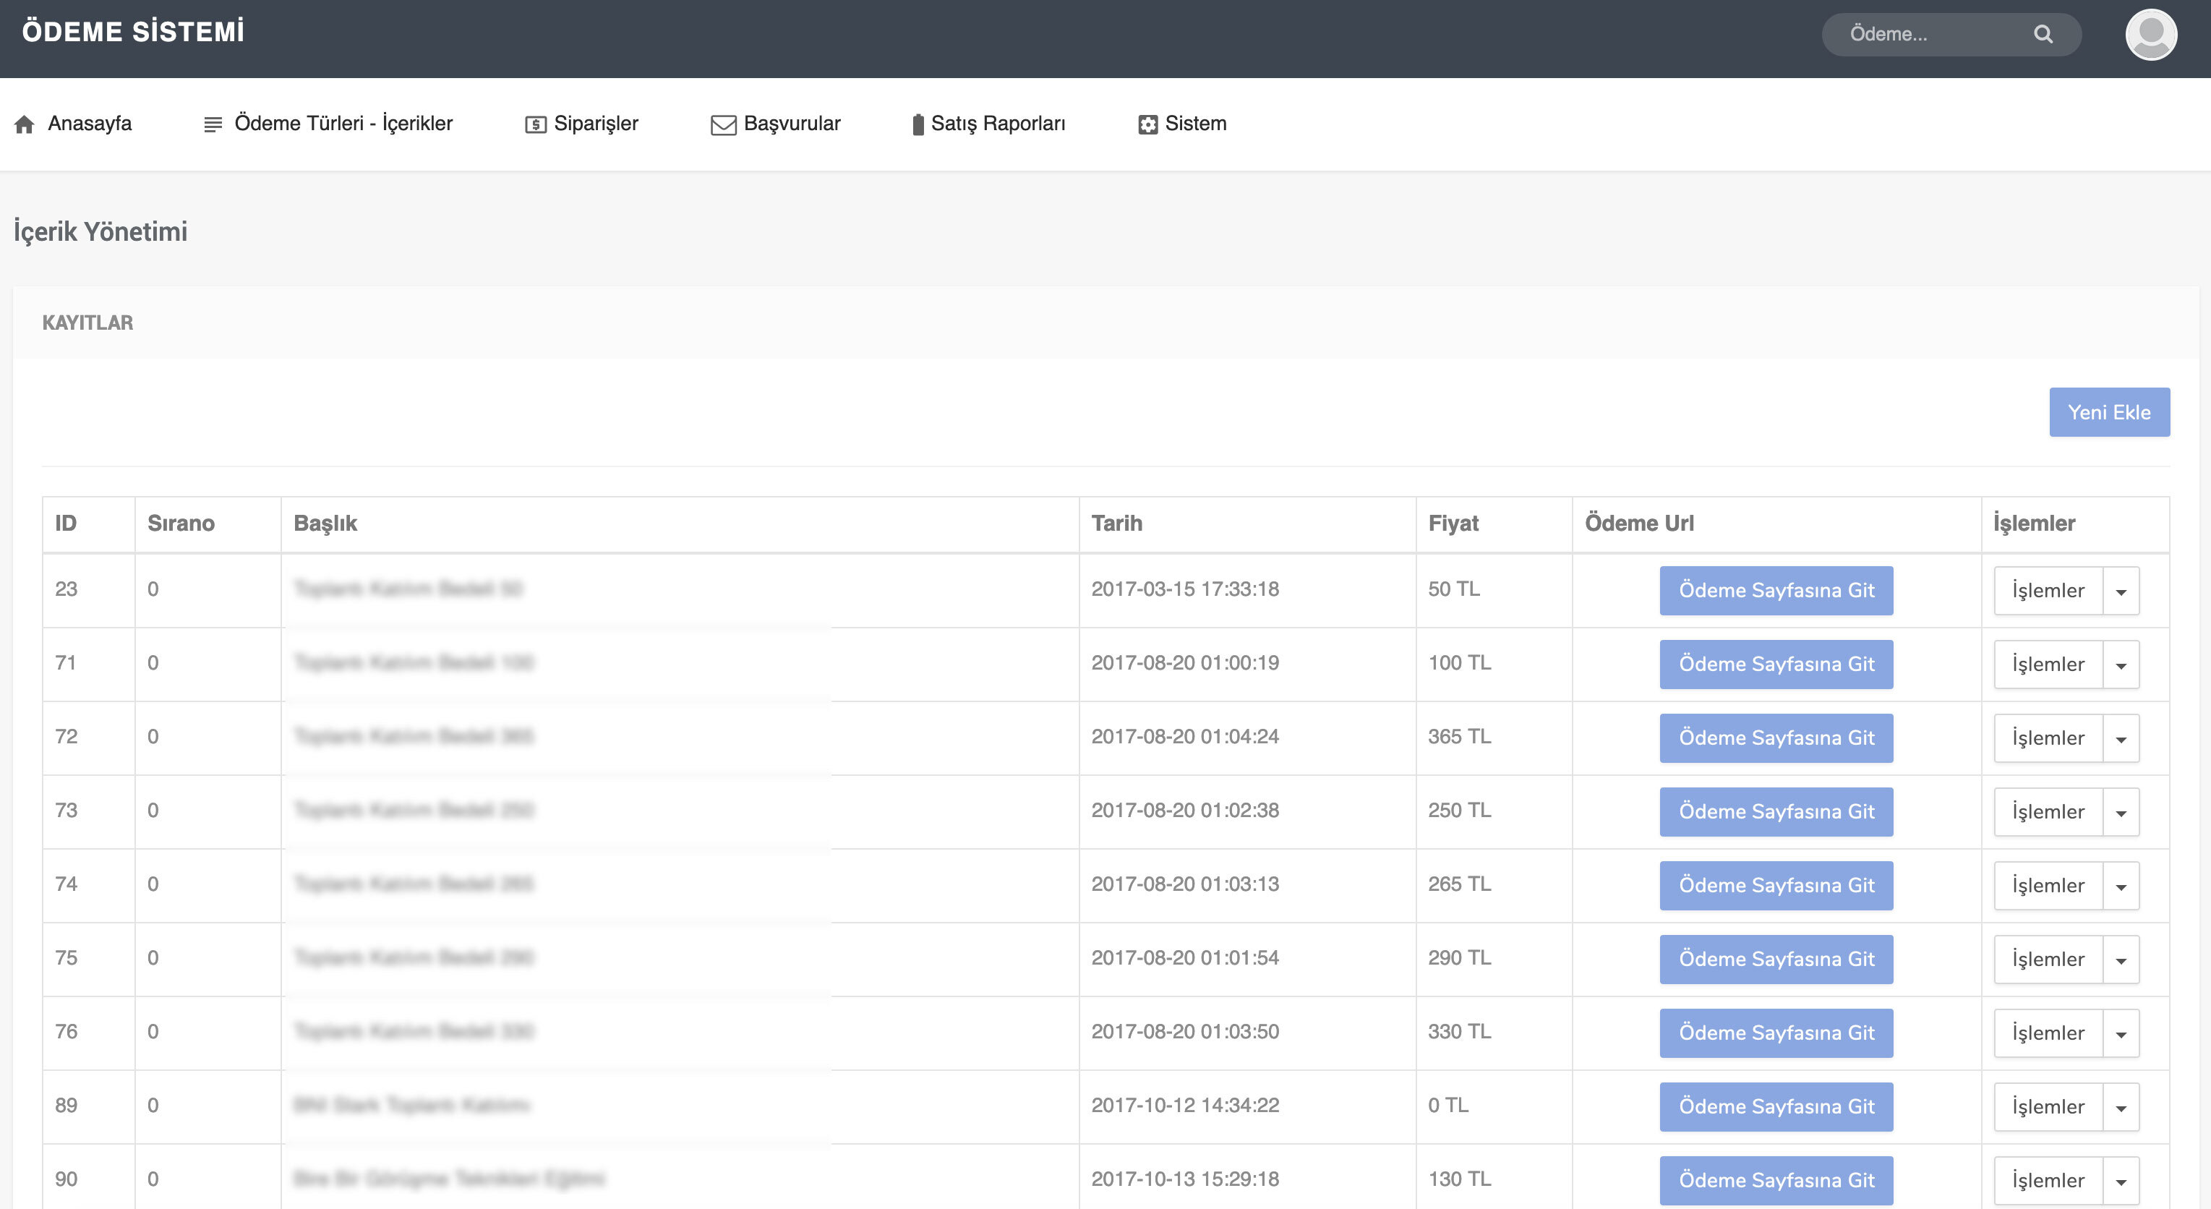The width and height of the screenshot is (2211, 1209).
Task: Go to payment page for ID 74
Action: (1776, 887)
